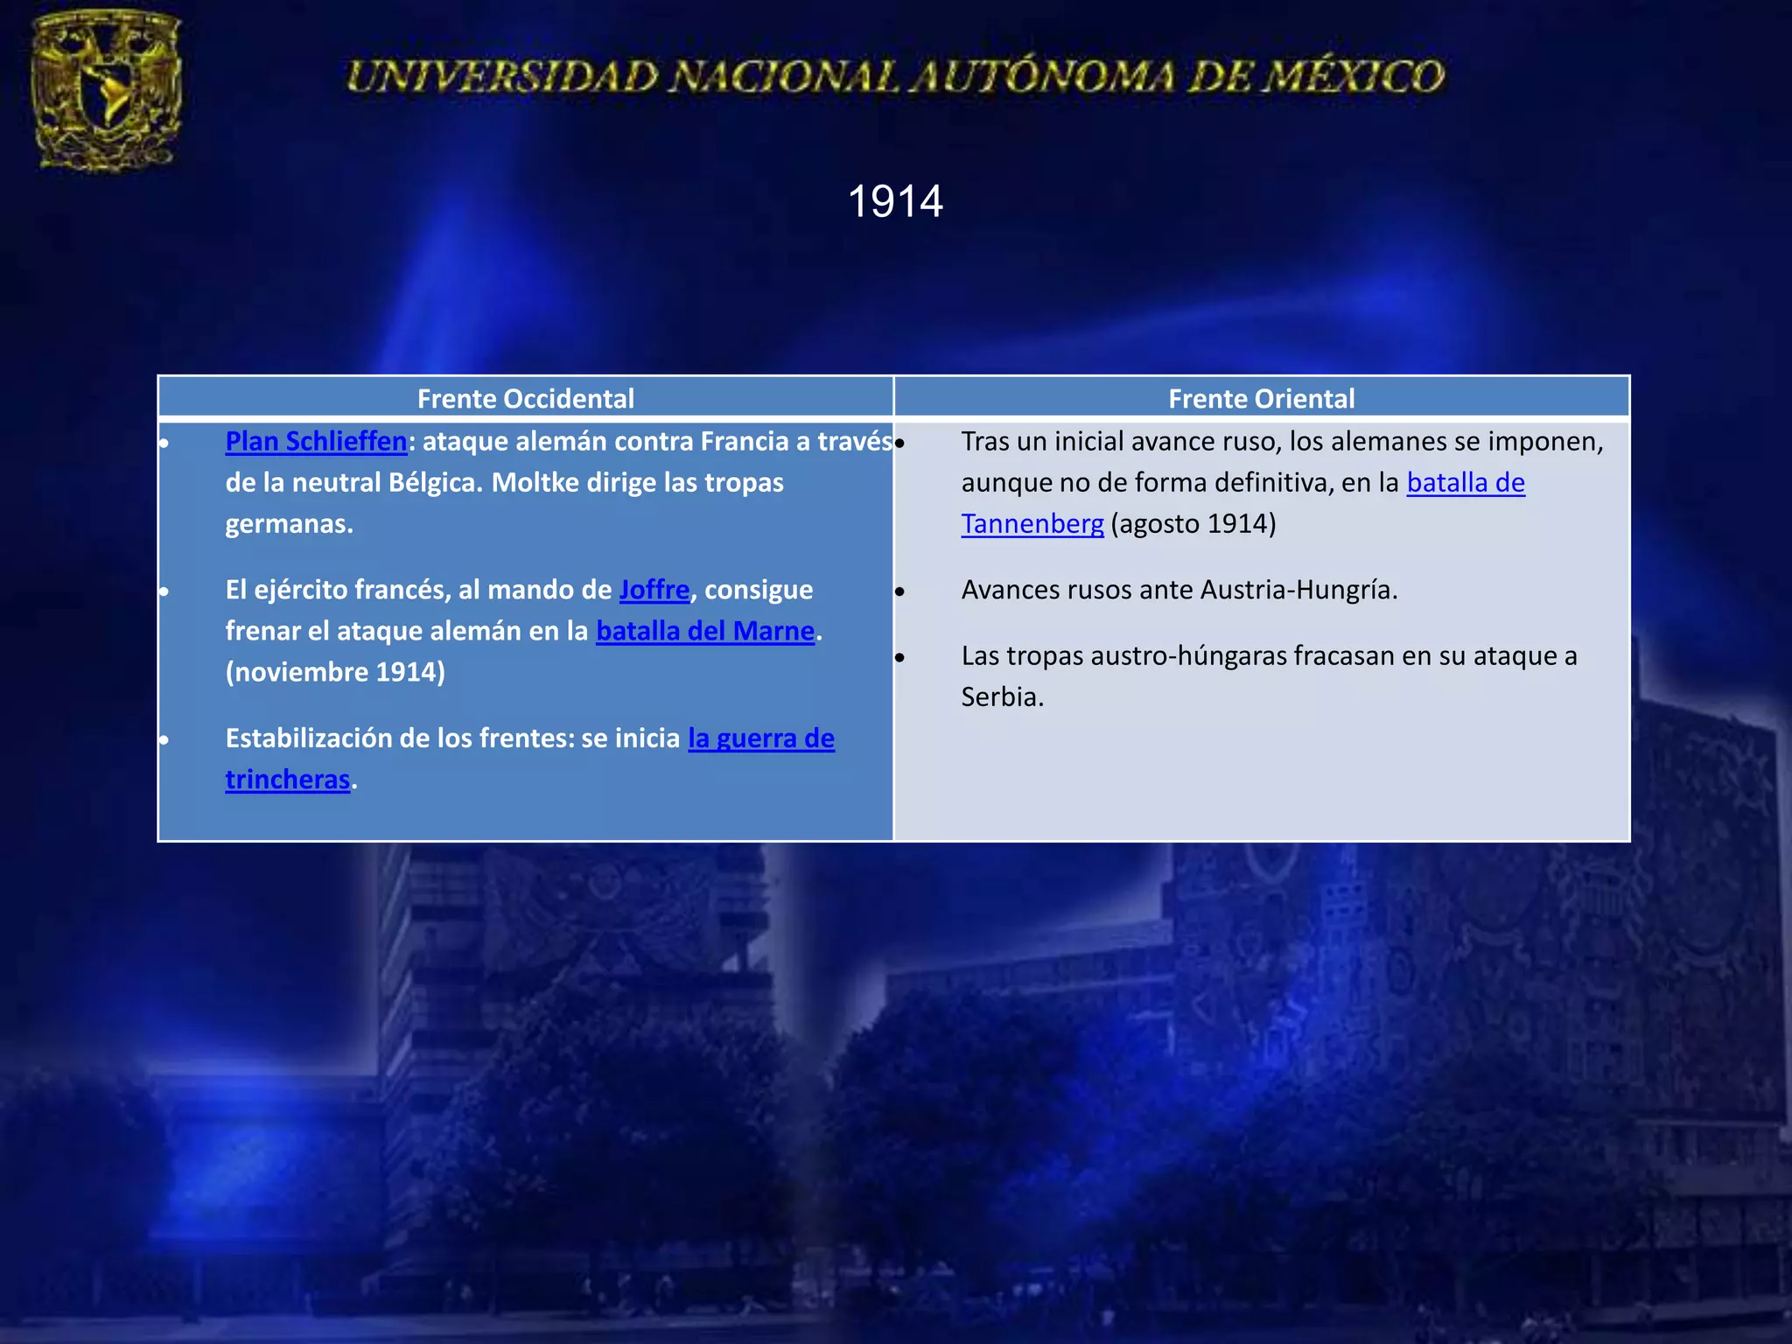This screenshot has width=1792, height=1344.
Task: Follow the batalla de link in Frente Oriental
Action: coord(1465,483)
